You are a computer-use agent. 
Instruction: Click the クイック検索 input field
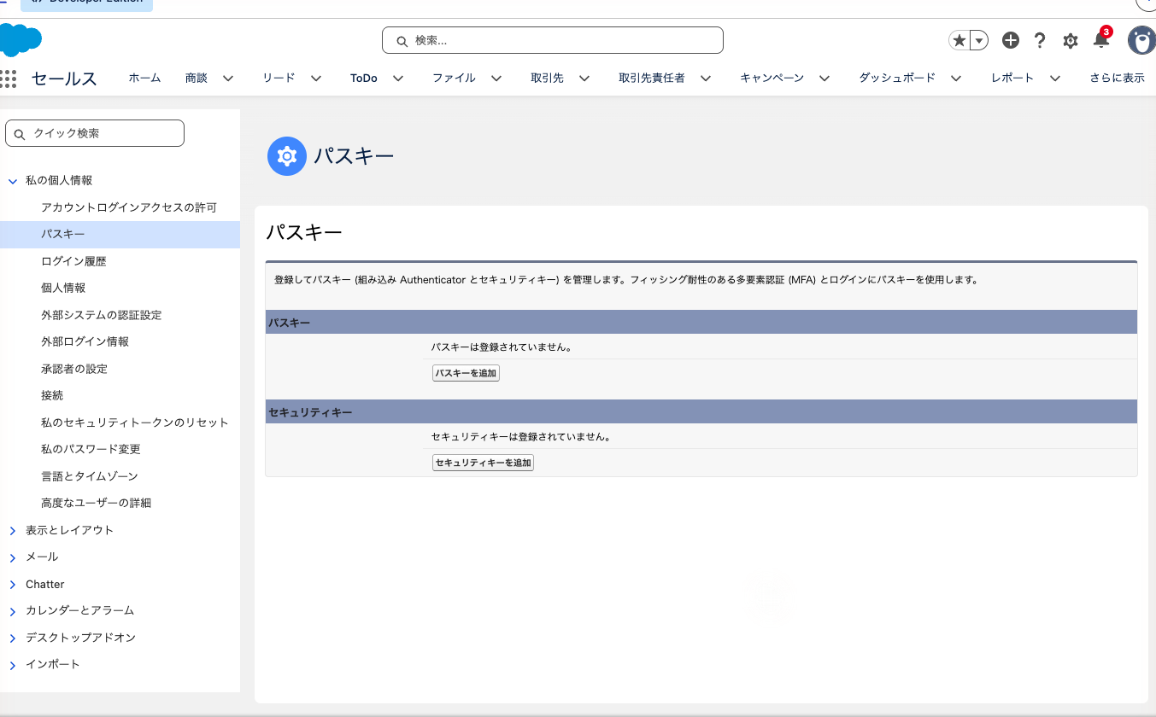pos(95,133)
